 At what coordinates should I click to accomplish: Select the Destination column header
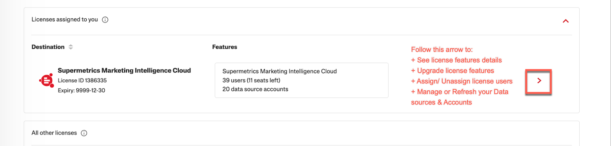click(48, 47)
